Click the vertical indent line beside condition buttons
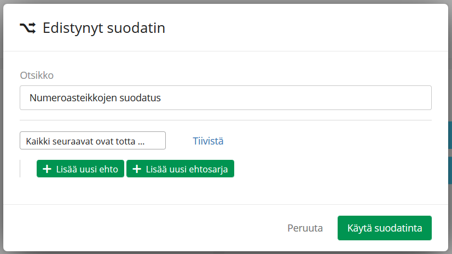The height and width of the screenshot is (254, 452). tap(20, 169)
